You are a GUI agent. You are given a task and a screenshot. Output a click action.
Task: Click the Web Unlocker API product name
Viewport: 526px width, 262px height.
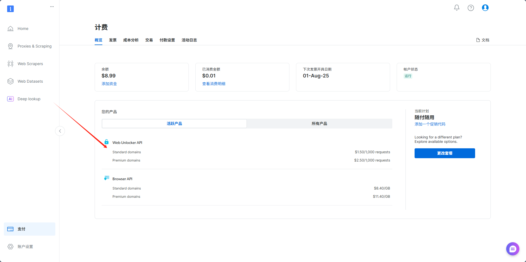pos(127,143)
